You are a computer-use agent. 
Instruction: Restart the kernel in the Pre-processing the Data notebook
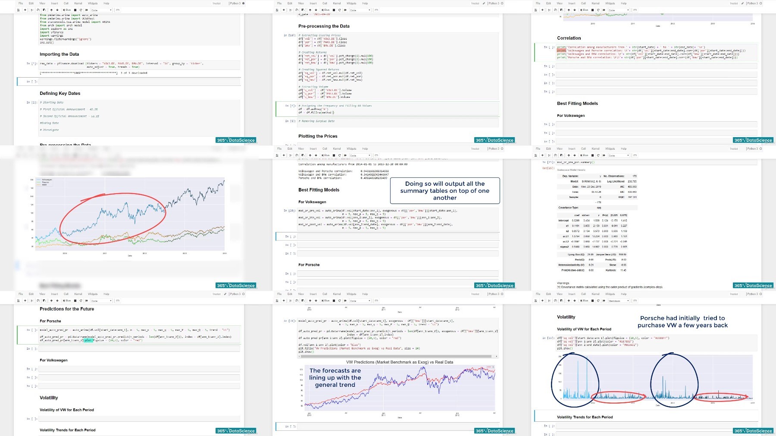339,10
